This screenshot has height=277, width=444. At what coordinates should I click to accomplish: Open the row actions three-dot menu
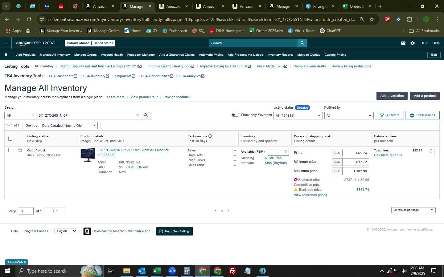[x=431, y=151]
